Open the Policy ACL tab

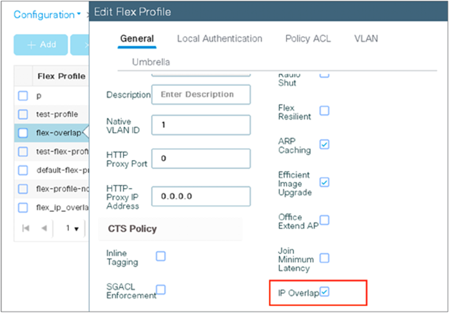pyautogui.click(x=308, y=38)
